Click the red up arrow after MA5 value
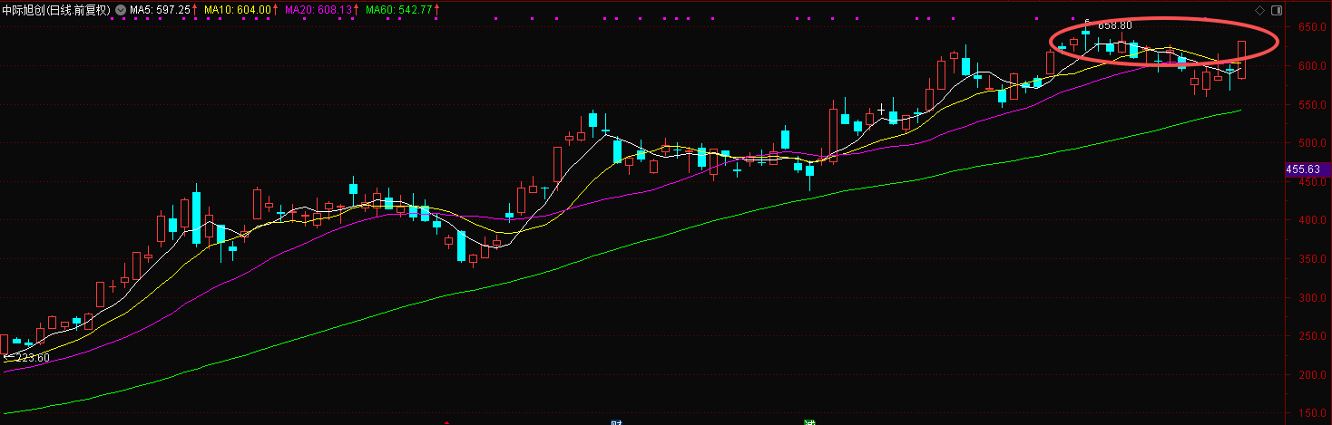The image size is (1332, 425). coord(193,9)
